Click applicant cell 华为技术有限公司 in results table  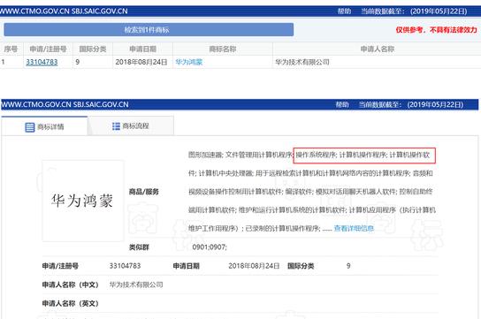(302, 62)
